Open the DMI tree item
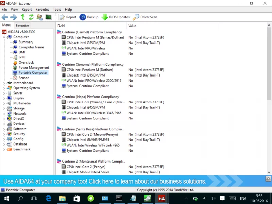The image size is (272, 204). pos(22,52)
